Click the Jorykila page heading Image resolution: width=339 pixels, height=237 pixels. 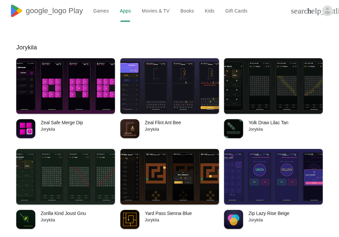point(26,47)
